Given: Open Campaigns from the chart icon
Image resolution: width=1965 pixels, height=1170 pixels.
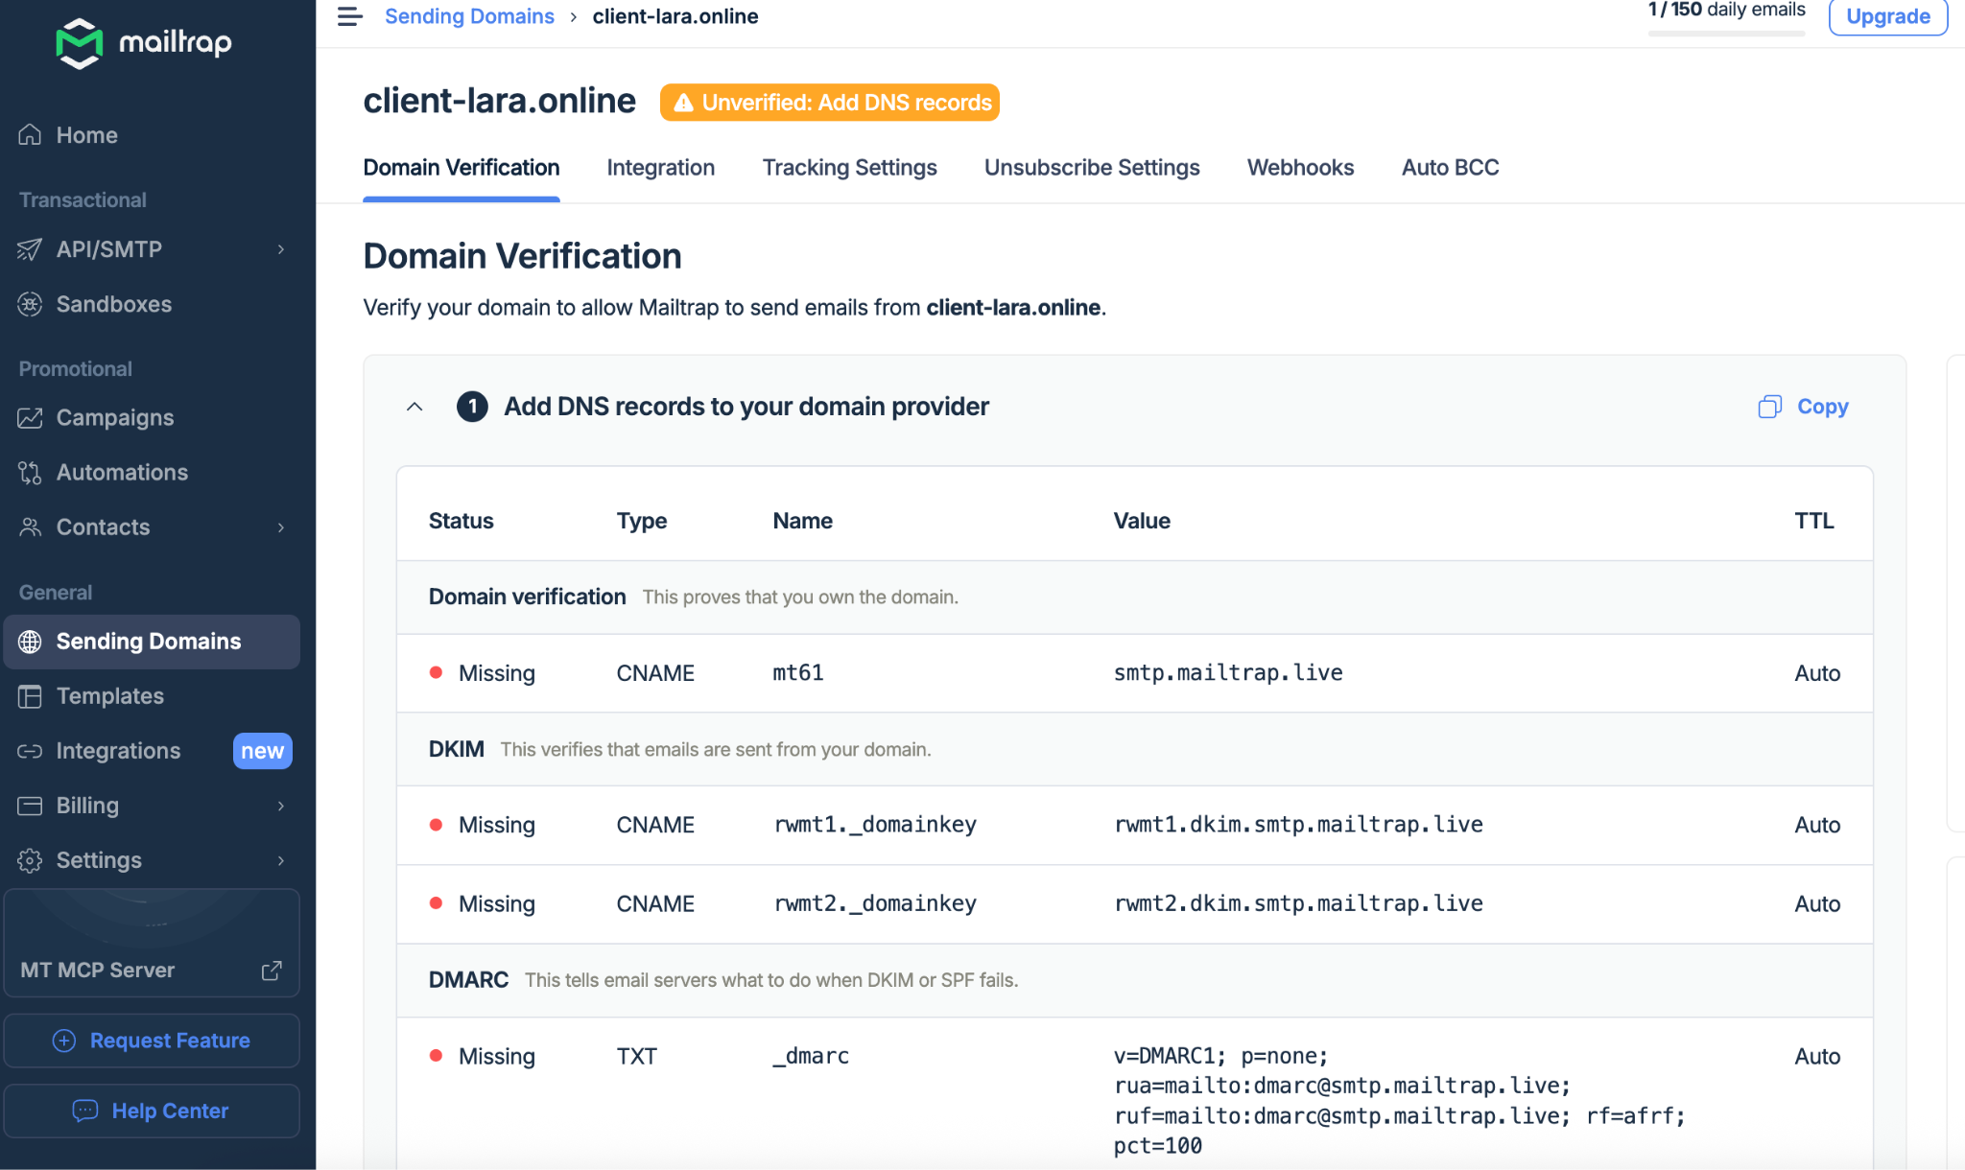Looking at the screenshot, I should [30, 418].
